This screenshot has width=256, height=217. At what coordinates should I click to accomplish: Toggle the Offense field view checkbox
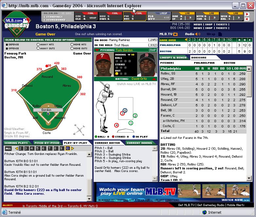7,49
